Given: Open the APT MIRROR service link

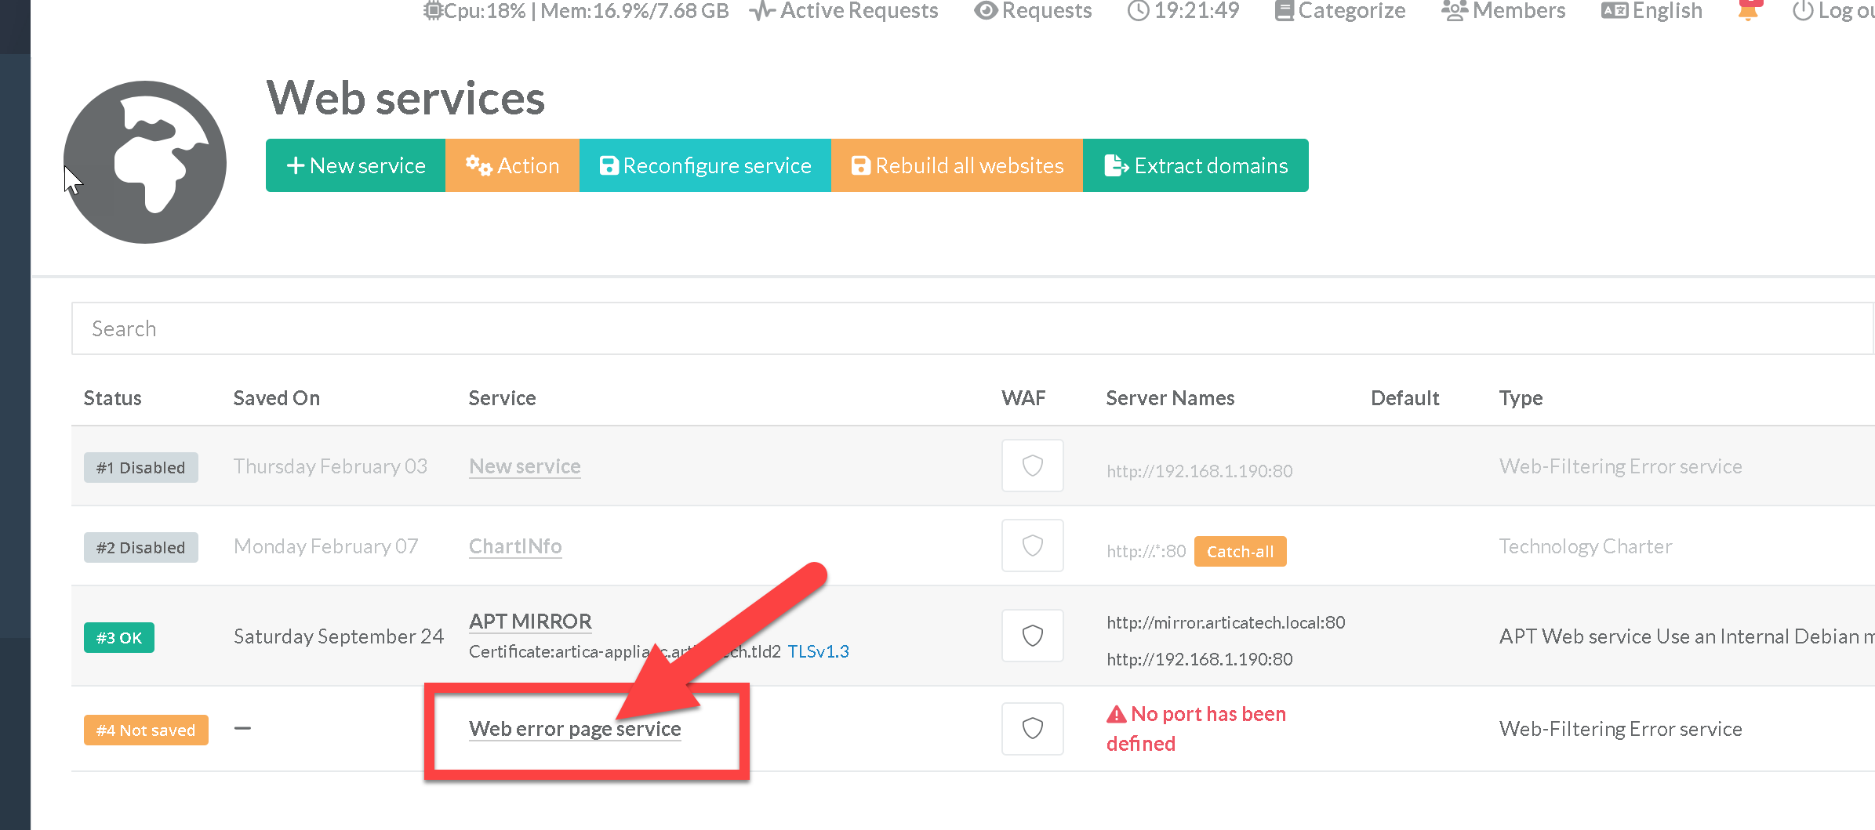Looking at the screenshot, I should point(530,622).
